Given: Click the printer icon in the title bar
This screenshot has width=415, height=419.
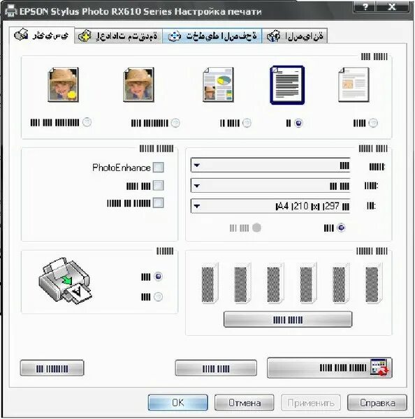Looking at the screenshot, I should click(11, 10).
